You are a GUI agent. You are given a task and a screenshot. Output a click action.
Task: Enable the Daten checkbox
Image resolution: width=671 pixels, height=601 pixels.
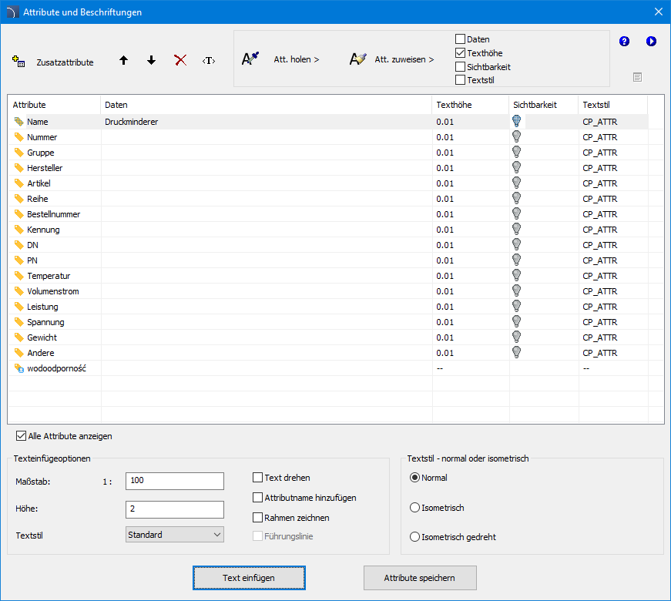click(461, 39)
